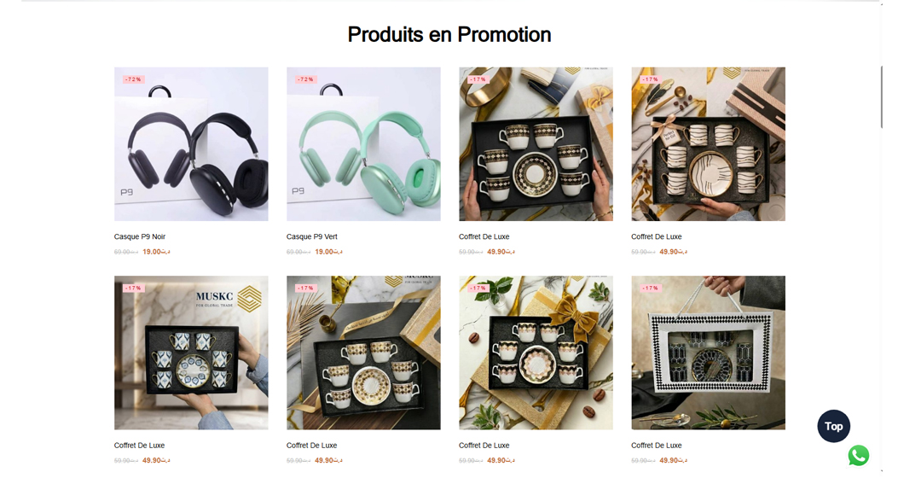Open the WhatsApp chat icon
Screen dimensions: 904x478
point(859,456)
